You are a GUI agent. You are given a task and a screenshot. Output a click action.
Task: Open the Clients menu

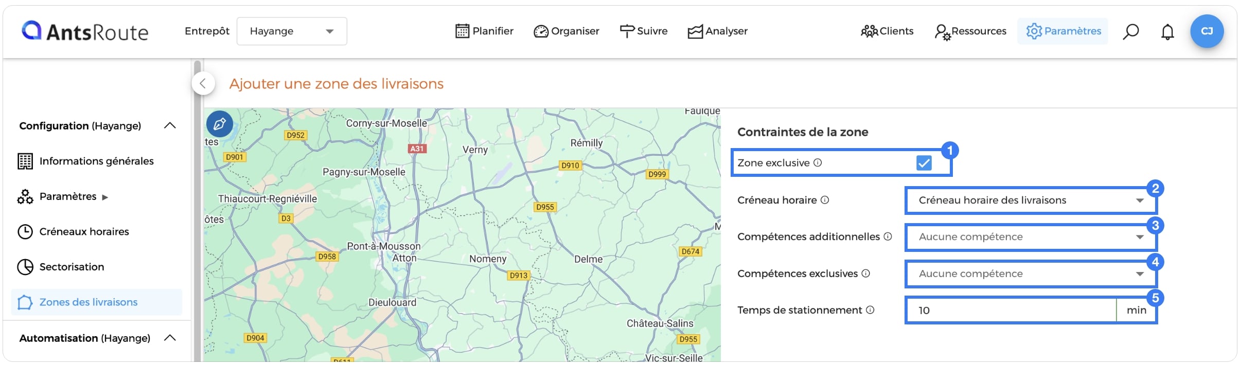coord(887,31)
